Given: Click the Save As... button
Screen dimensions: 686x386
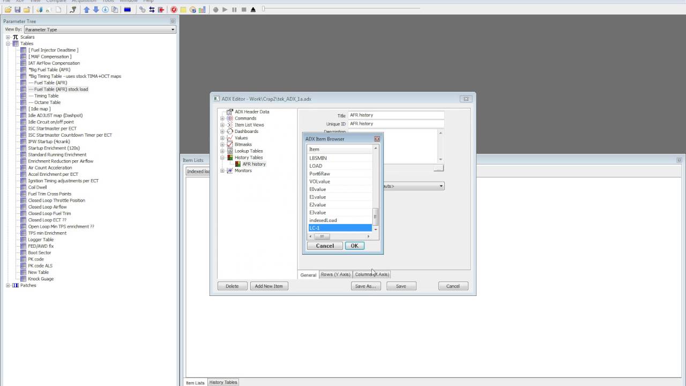Looking at the screenshot, I should tap(366, 286).
